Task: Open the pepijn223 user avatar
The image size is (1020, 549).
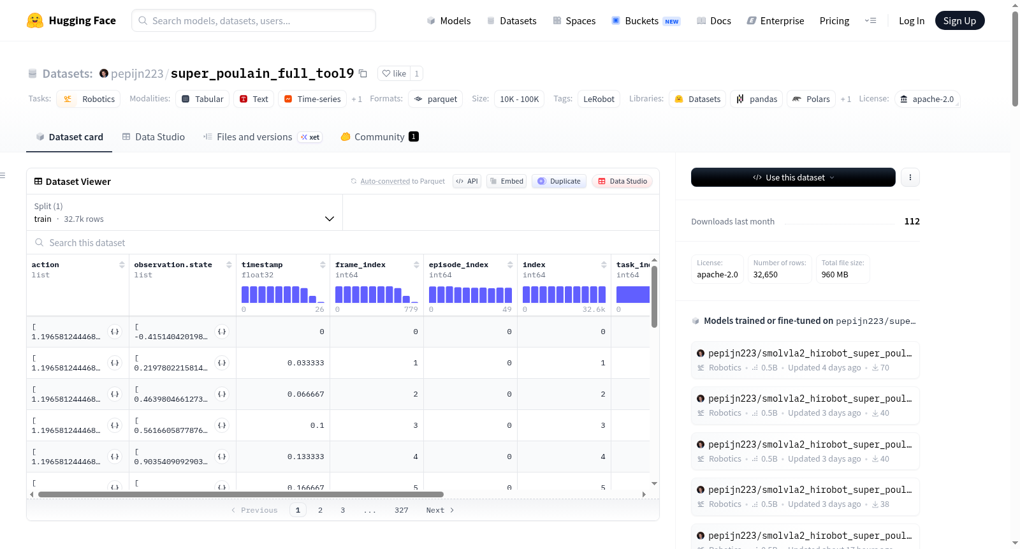Action: click(x=104, y=73)
